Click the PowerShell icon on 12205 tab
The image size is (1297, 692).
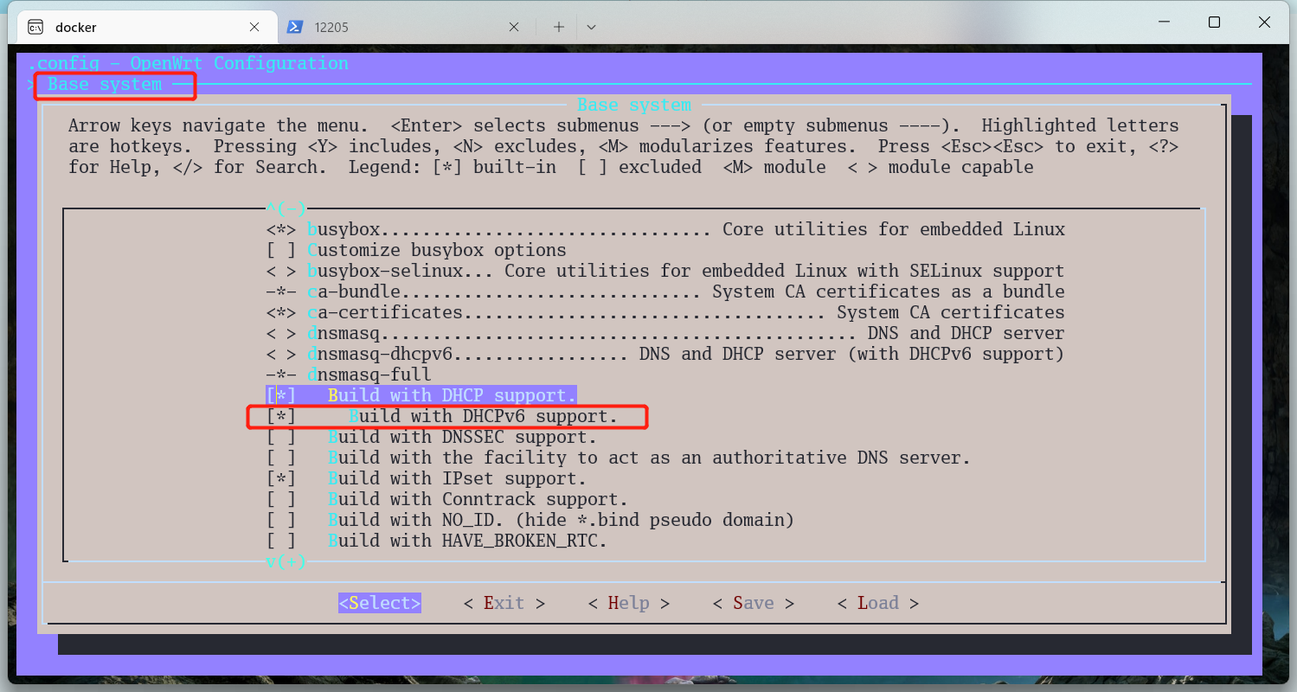[295, 27]
